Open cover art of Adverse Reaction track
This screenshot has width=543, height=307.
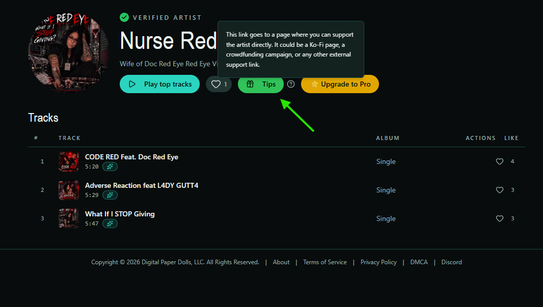[69, 190]
